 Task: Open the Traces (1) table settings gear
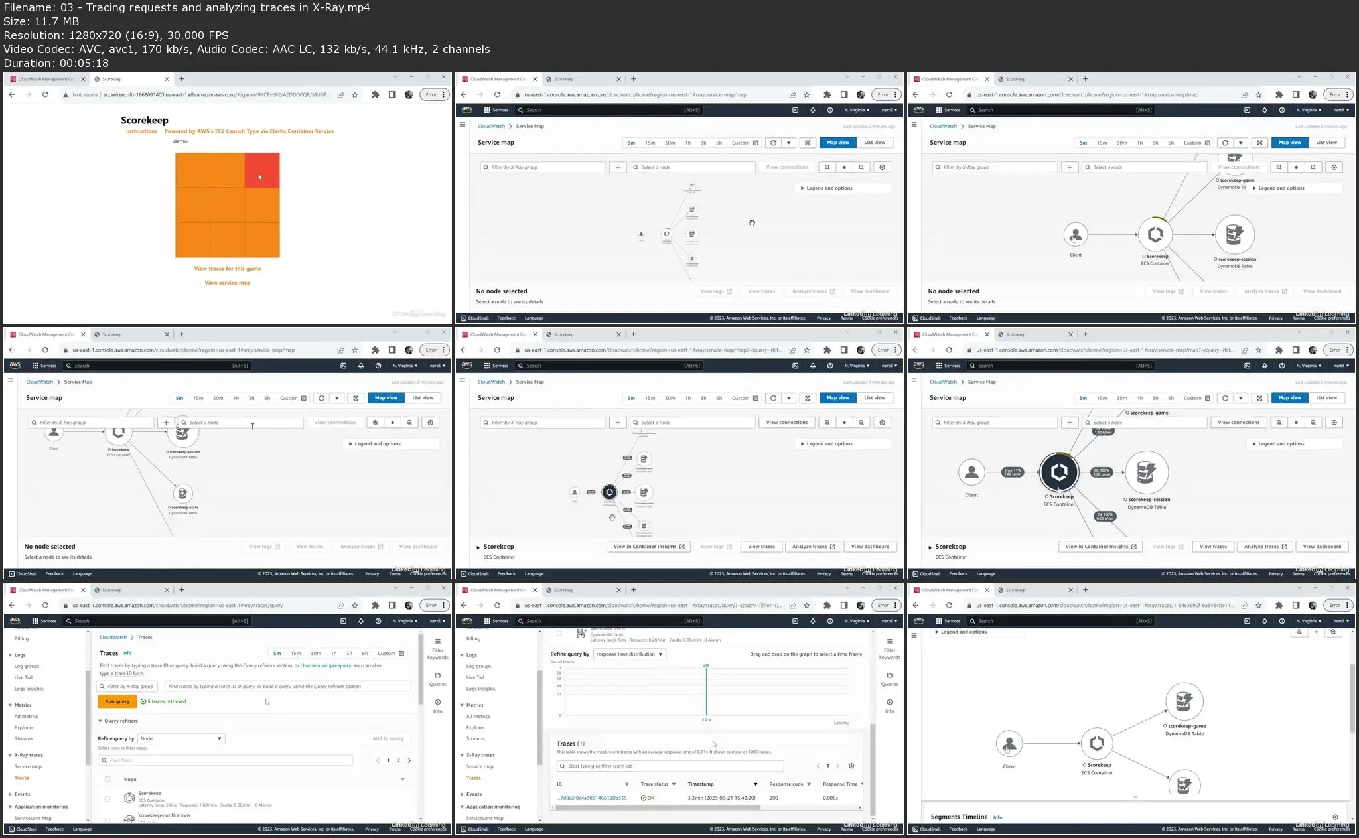click(851, 766)
